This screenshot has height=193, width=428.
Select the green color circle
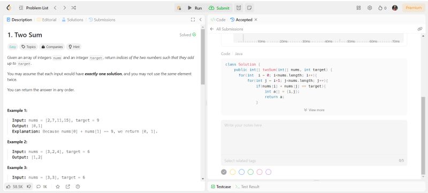(x=250, y=172)
